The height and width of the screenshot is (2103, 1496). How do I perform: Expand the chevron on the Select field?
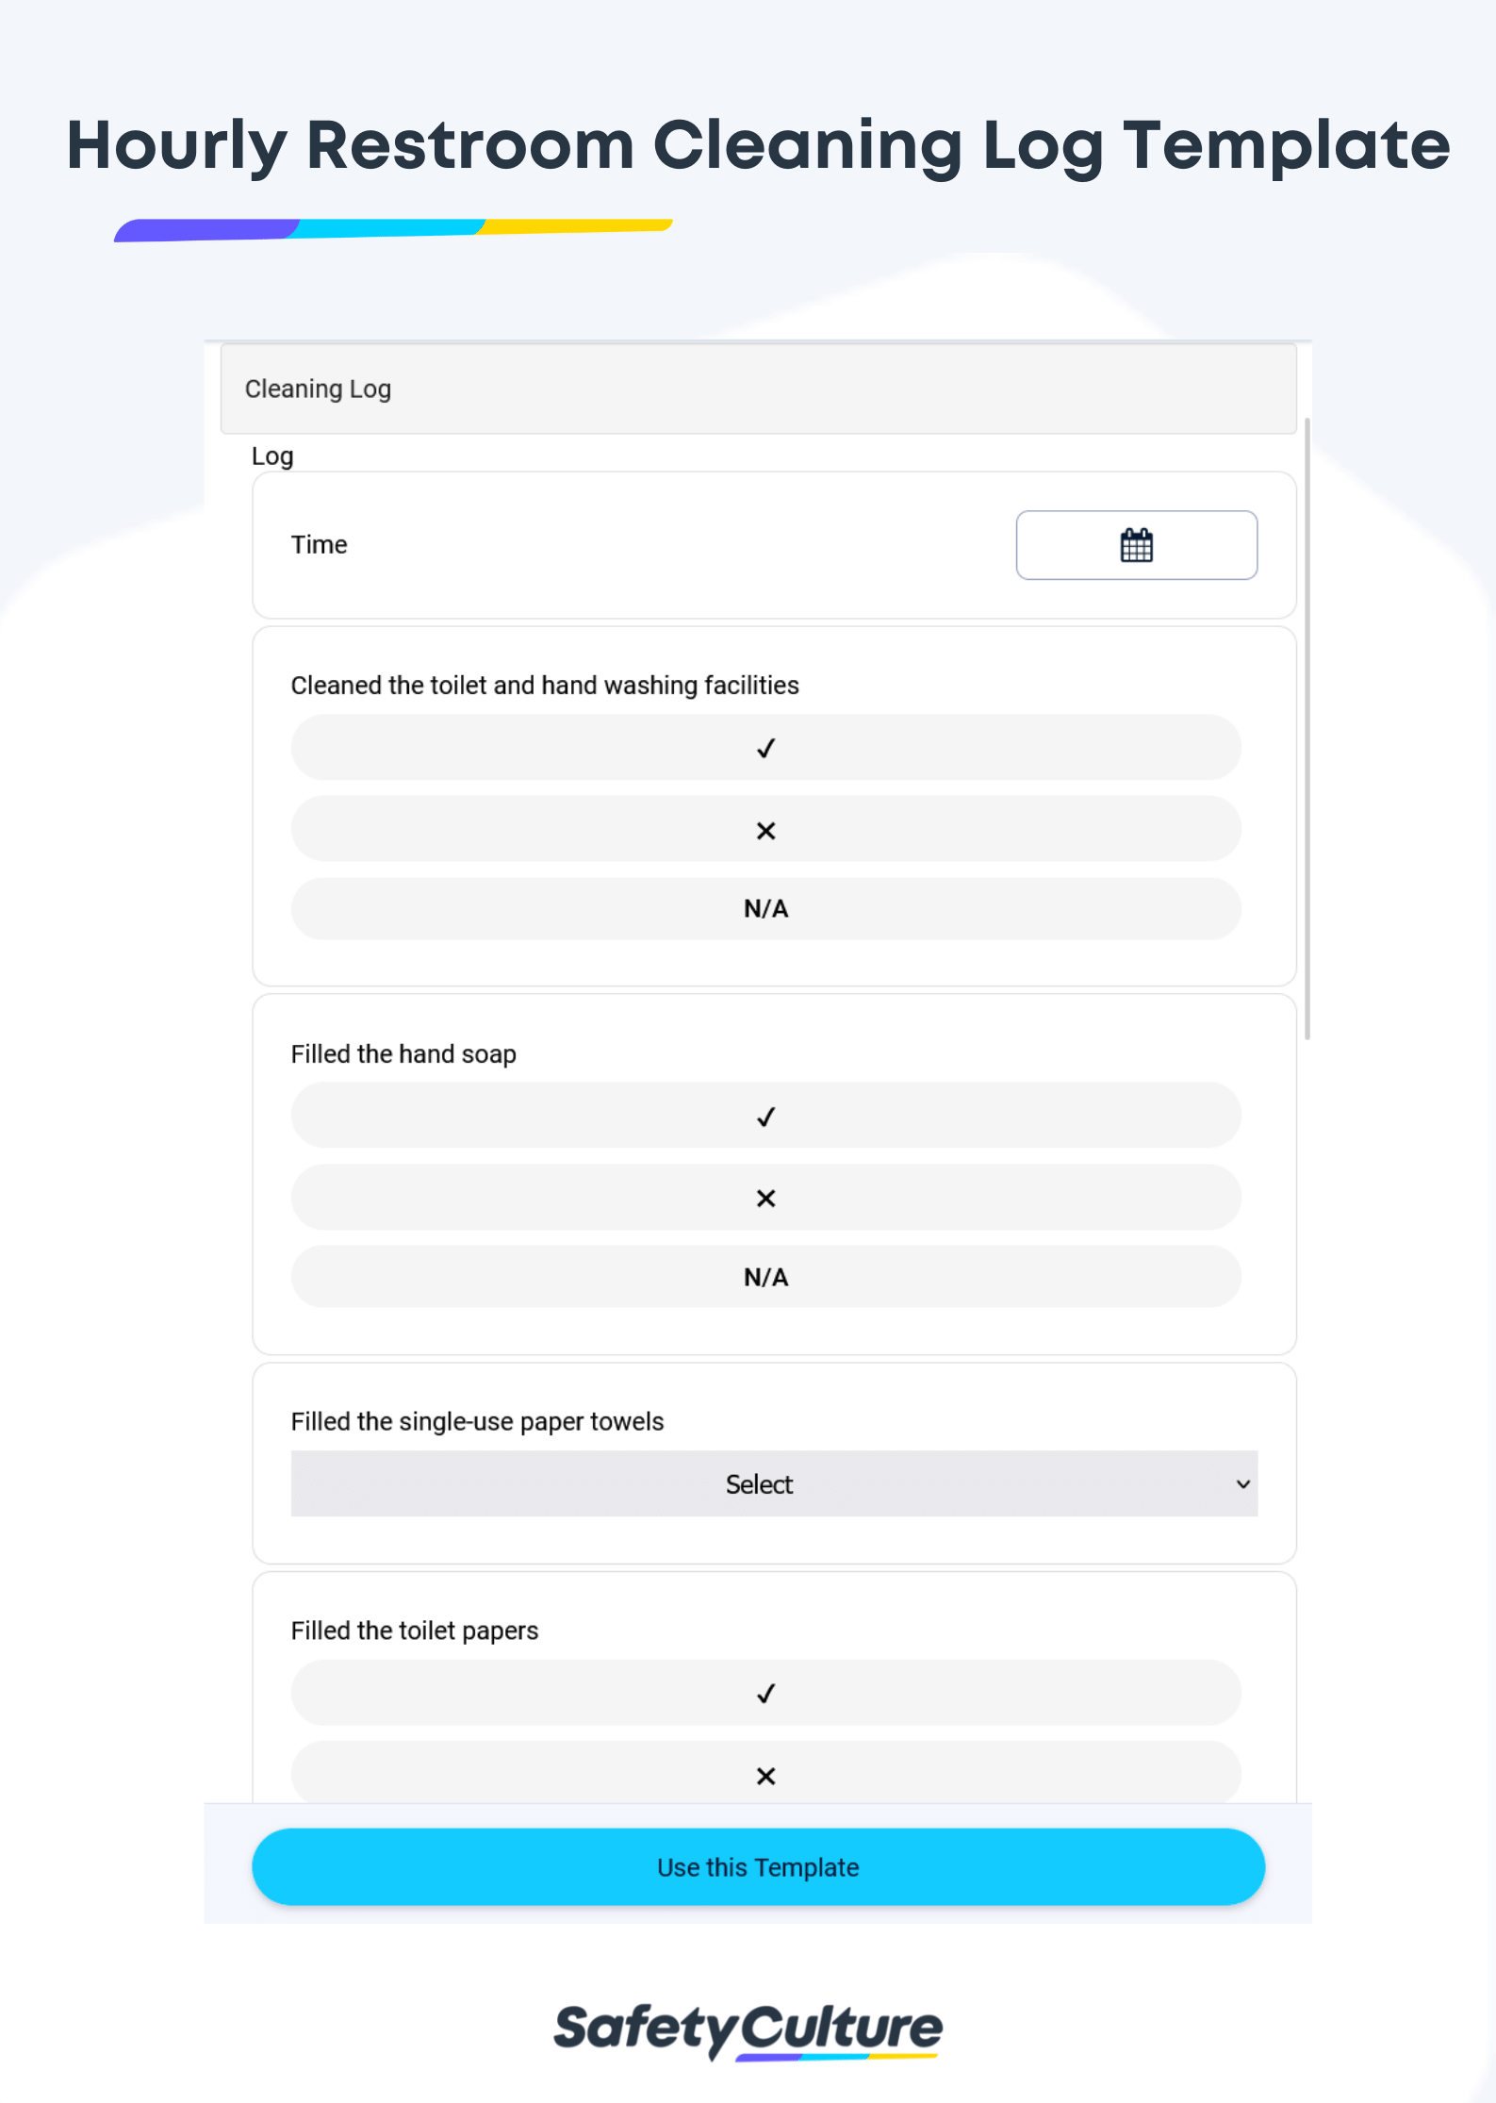tap(1242, 1483)
